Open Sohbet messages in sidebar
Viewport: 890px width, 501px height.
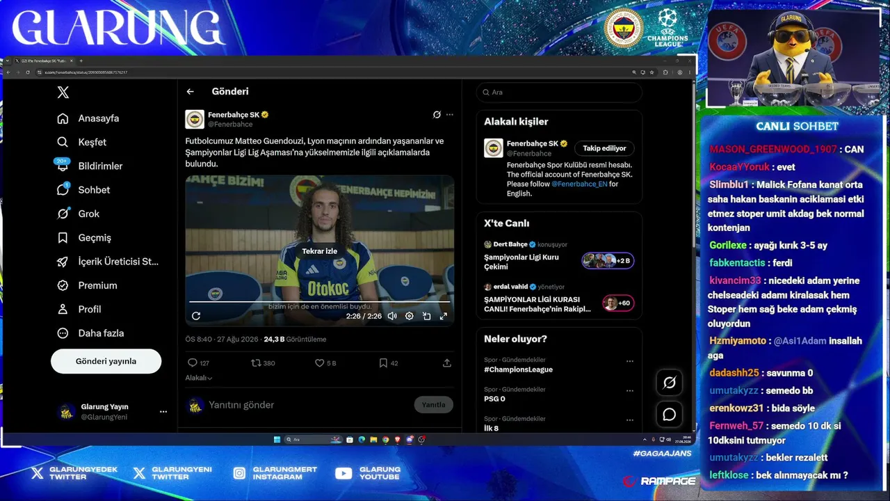tap(84, 190)
